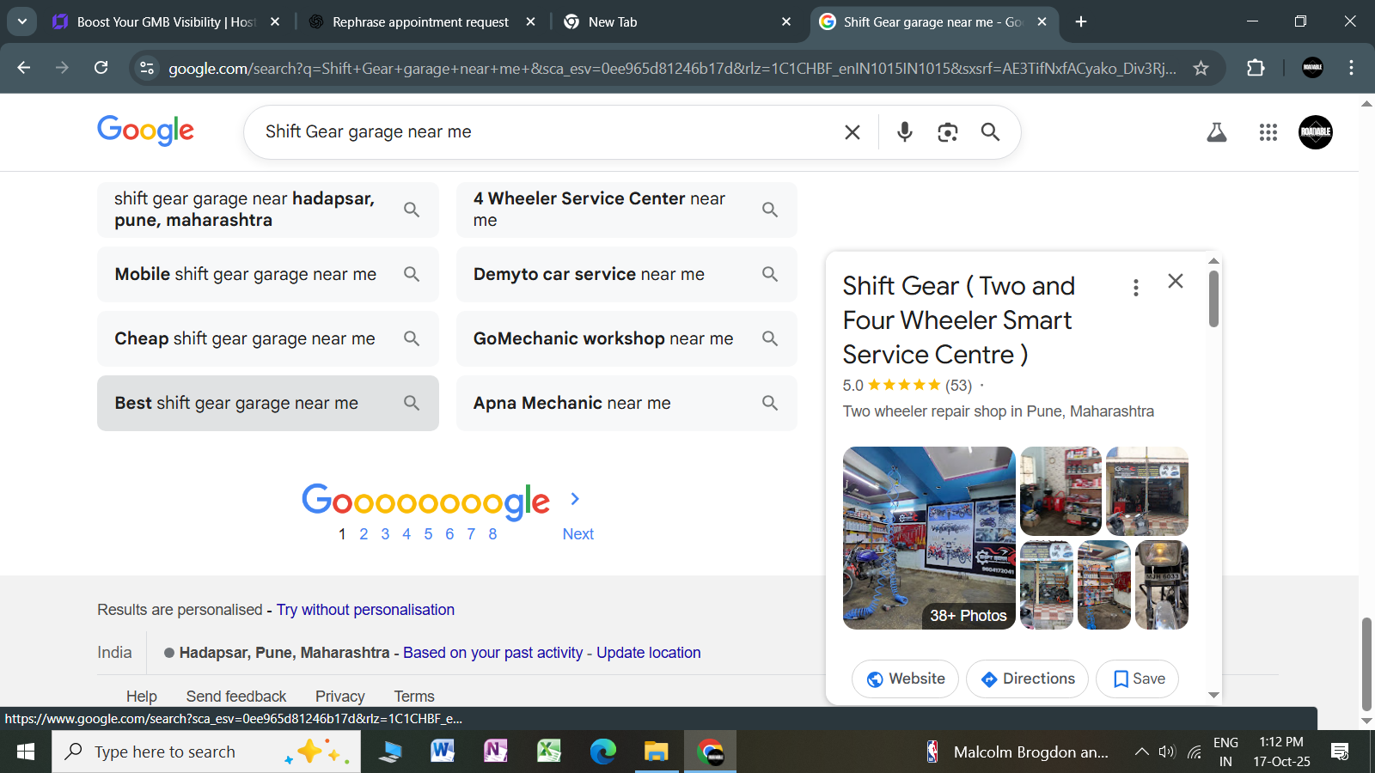Image resolution: width=1375 pixels, height=773 pixels.
Task: Click the 'Update location' link
Action: pos(649,653)
